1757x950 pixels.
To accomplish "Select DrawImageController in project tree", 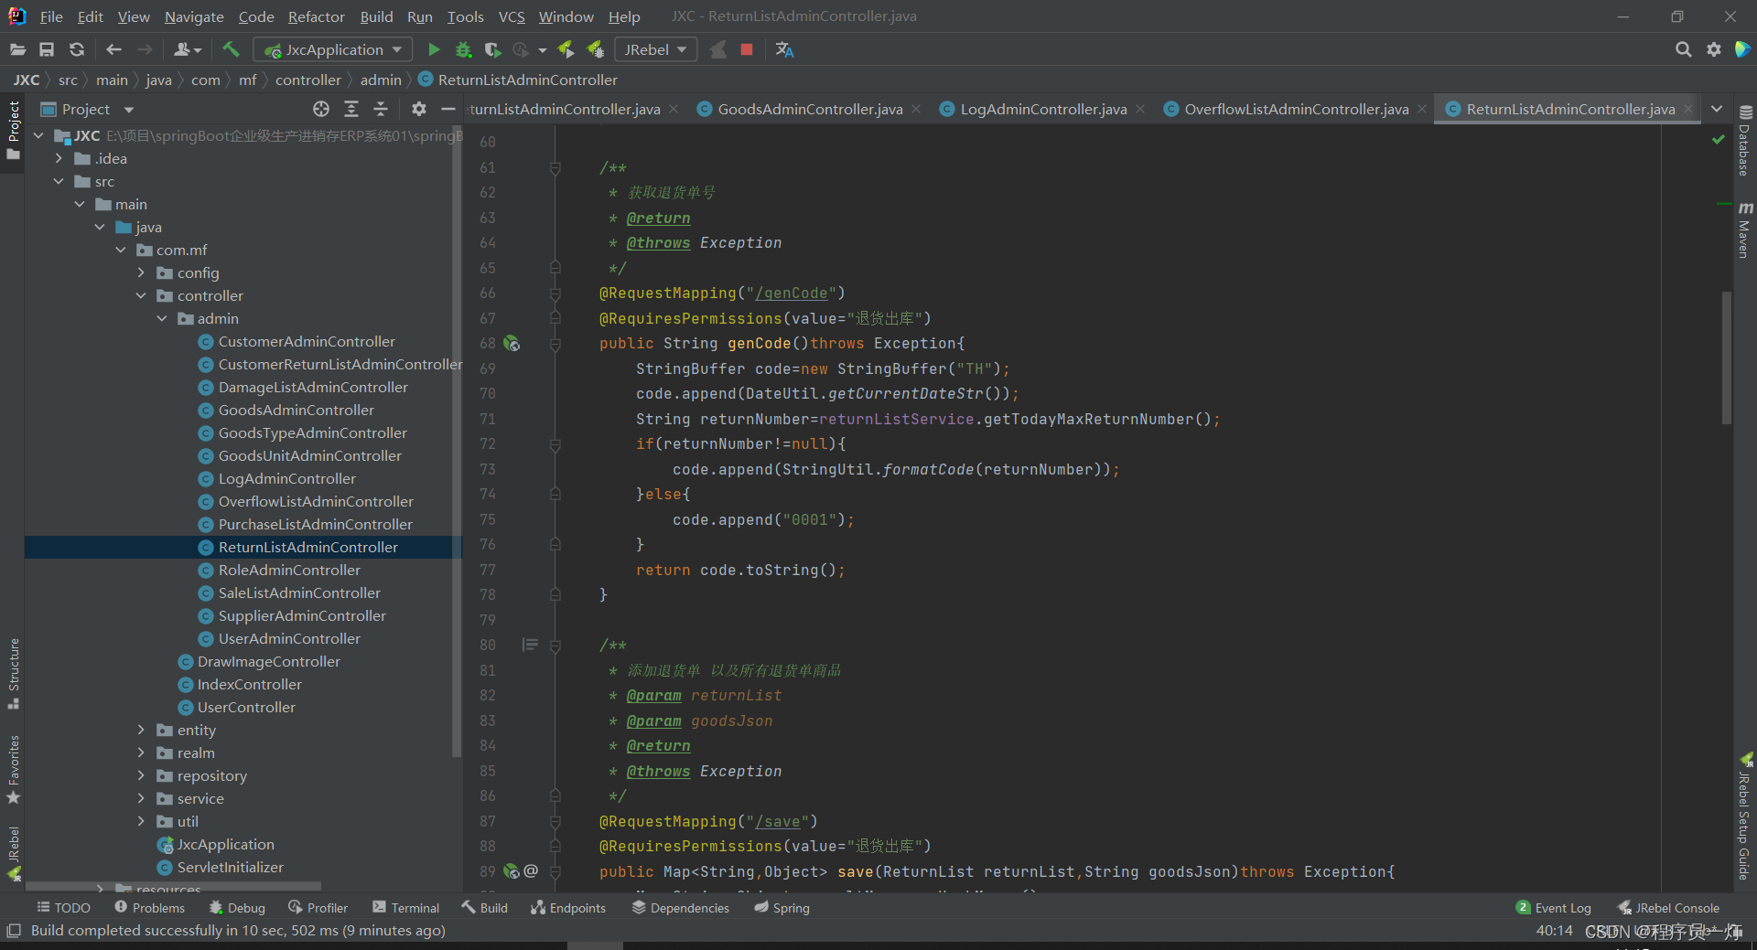I will (x=268, y=661).
